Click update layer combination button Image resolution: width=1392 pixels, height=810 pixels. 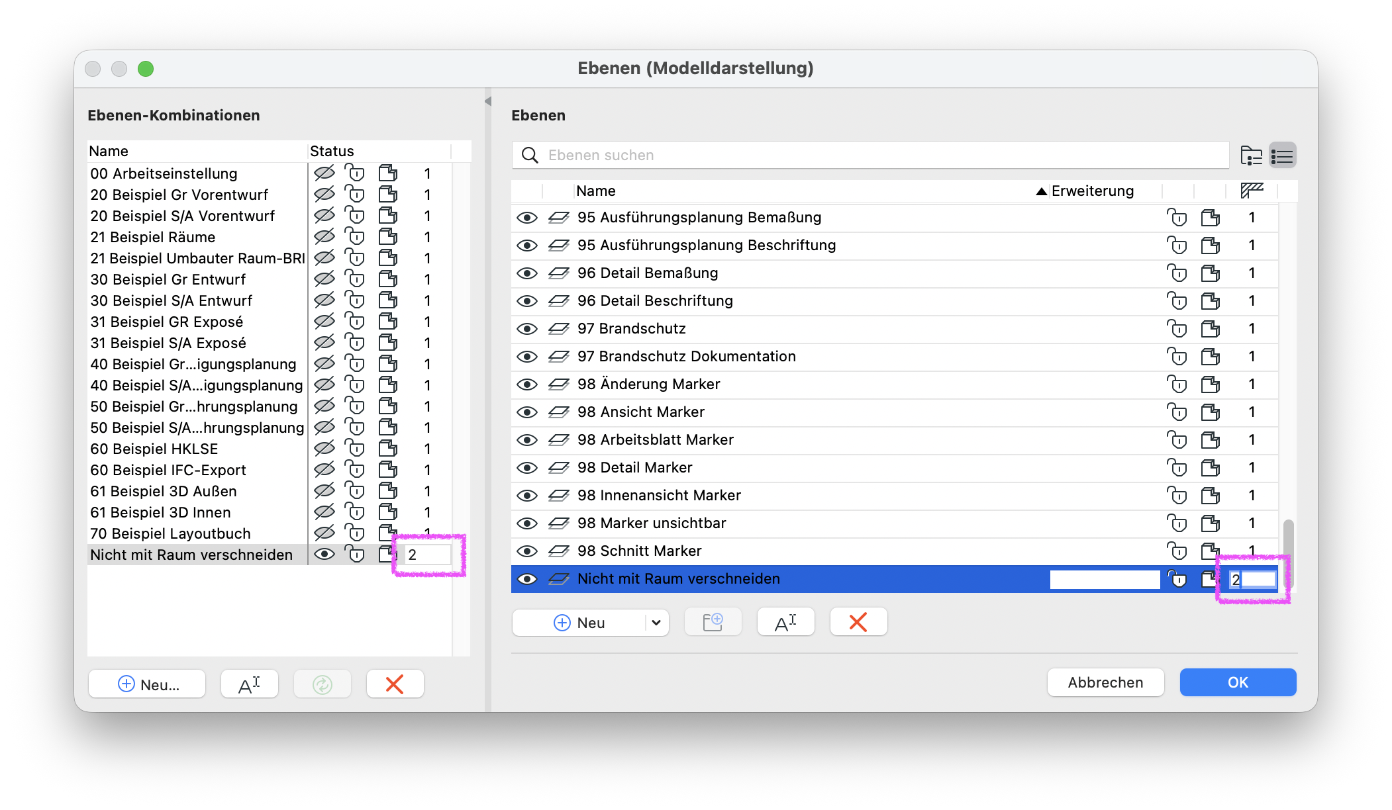point(322,684)
